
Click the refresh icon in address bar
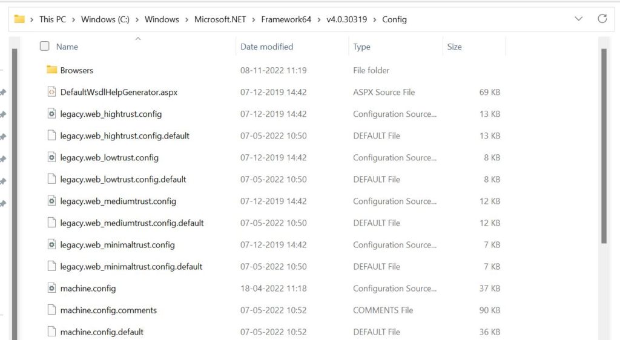pos(602,19)
